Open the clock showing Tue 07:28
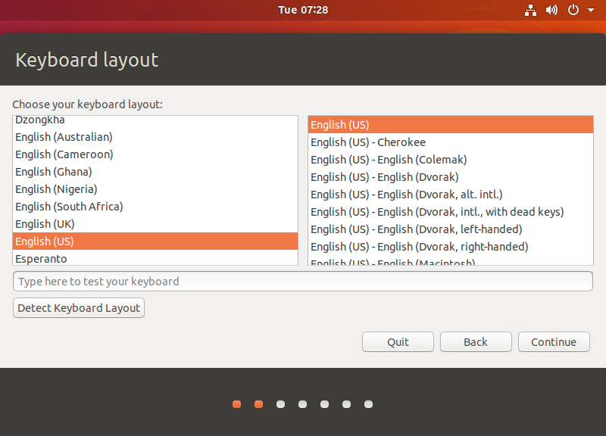 pos(303,10)
